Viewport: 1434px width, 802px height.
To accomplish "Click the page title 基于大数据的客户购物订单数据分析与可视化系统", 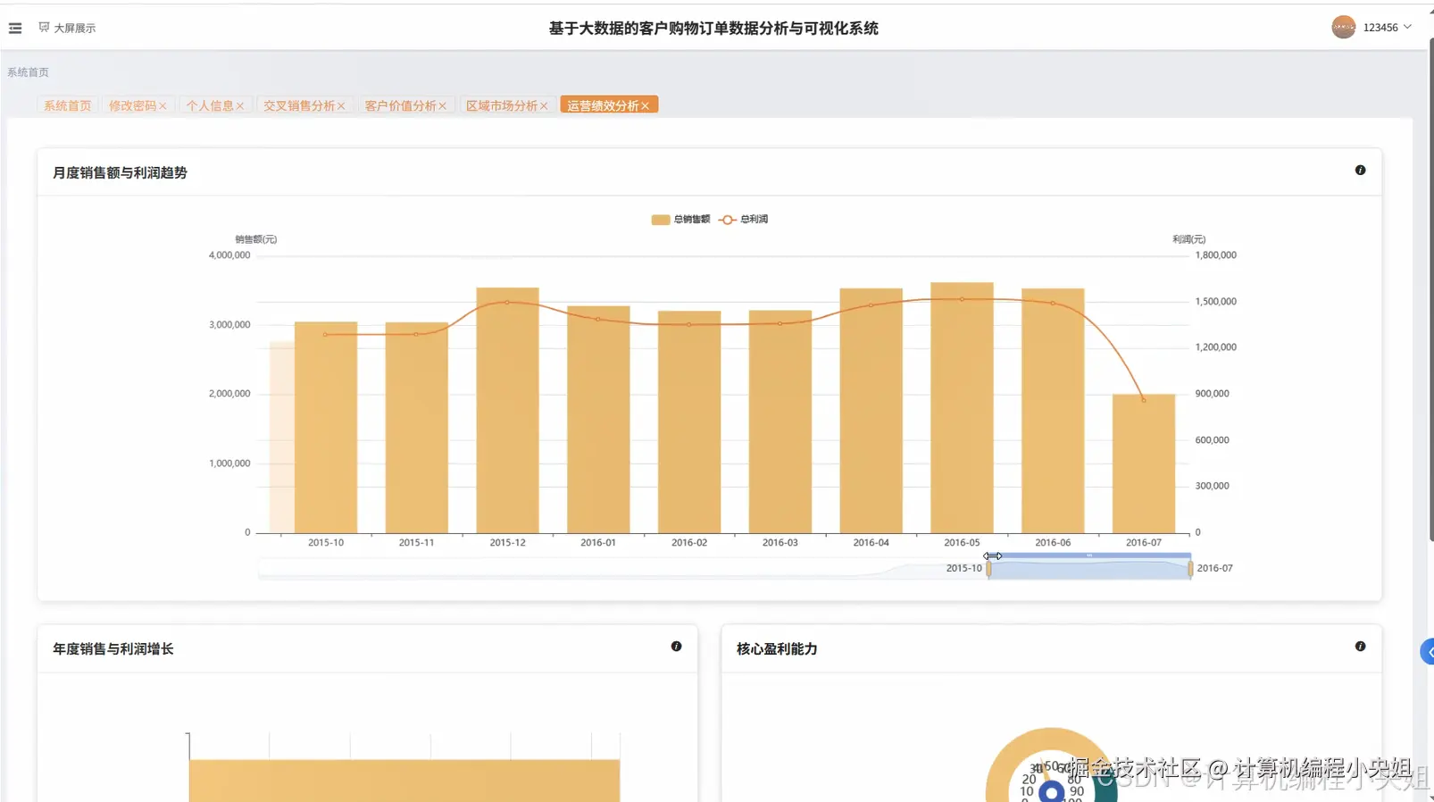I will pos(713,29).
